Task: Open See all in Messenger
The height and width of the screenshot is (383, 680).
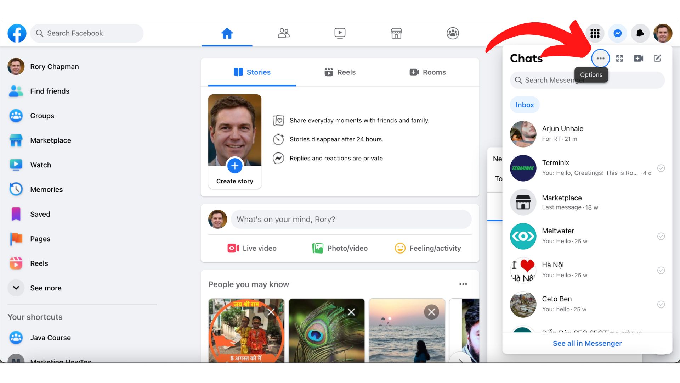Action: click(x=587, y=343)
